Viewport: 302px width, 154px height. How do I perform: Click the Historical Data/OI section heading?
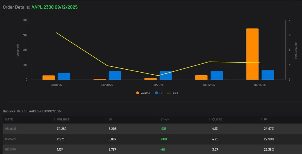32,111
